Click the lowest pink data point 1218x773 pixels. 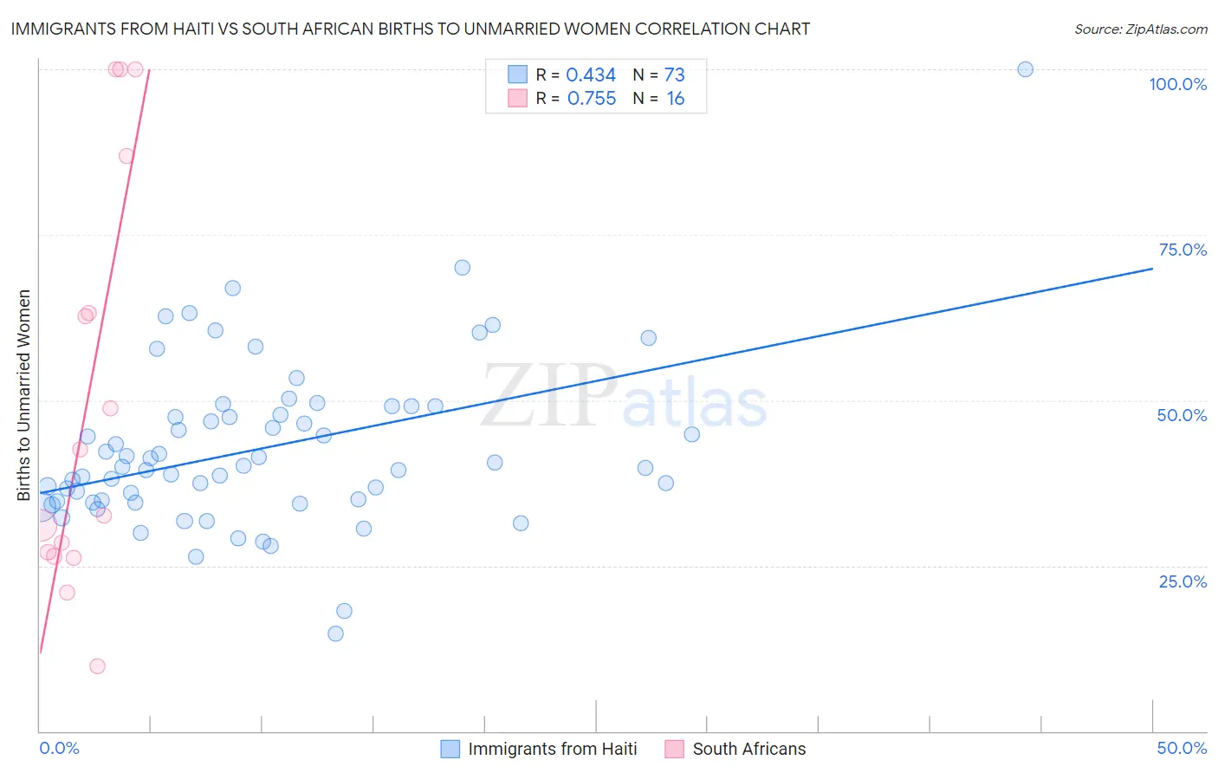(x=97, y=666)
